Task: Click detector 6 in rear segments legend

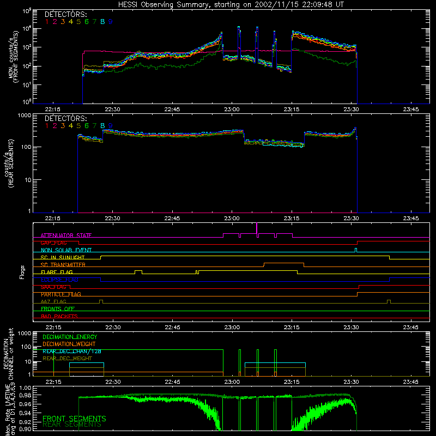Action: pyautogui.click(x=87, y=126)
